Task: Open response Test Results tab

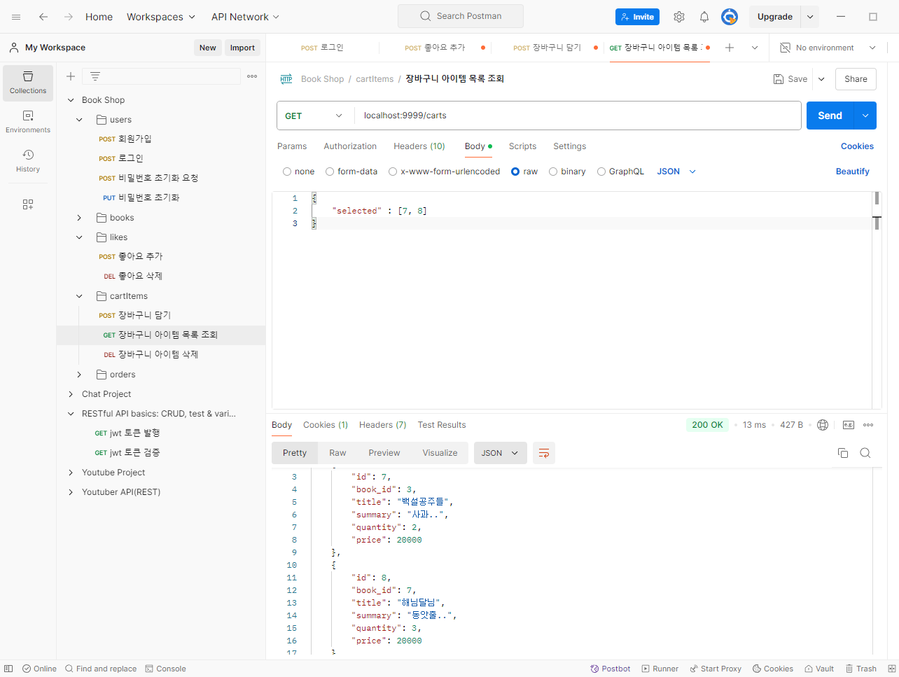Action: click(442, 425)
